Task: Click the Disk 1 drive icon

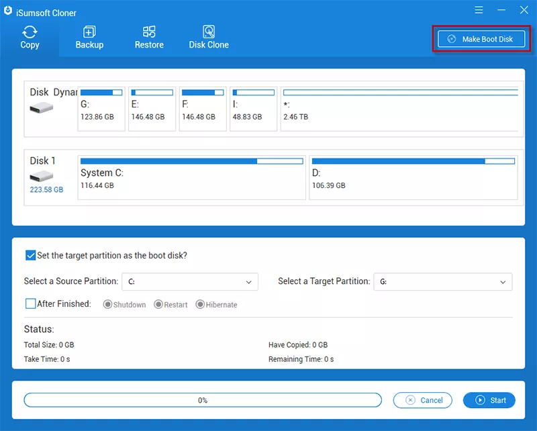Action: 41,177
